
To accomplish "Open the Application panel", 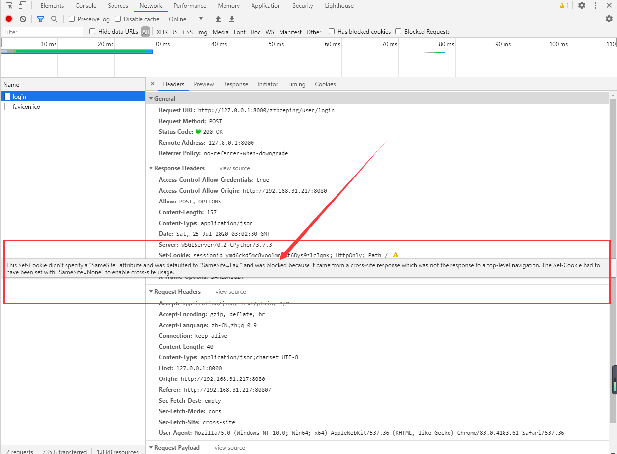I will (266, 6).
